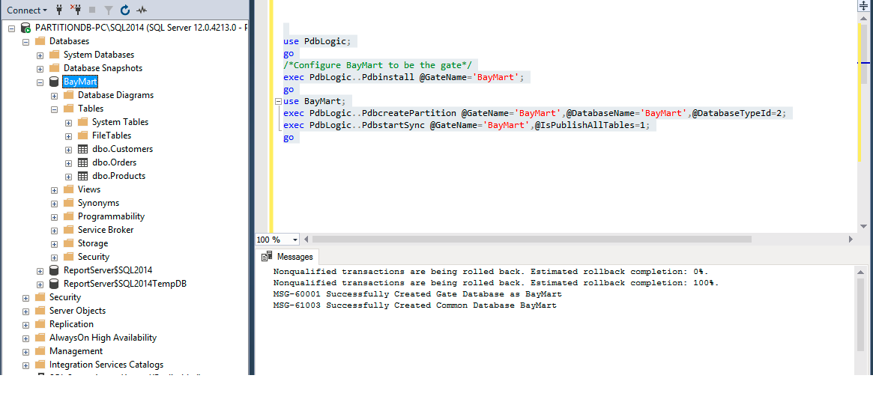Click the split editor handle above scrollbar
The image size is (873, 417).
click(863, 5)
